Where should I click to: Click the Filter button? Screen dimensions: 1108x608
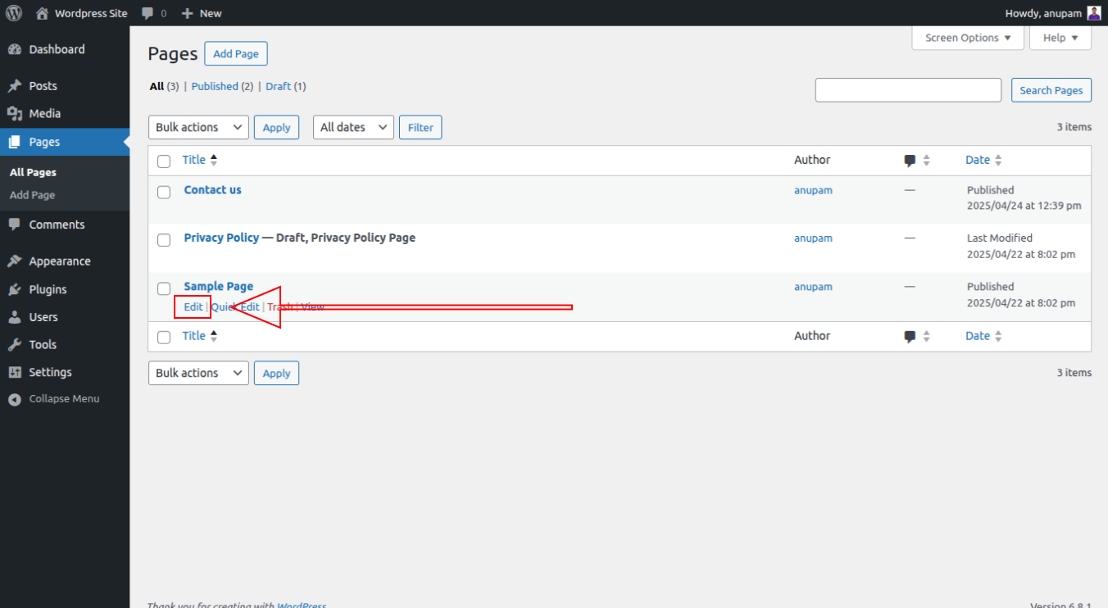[x=420, y=127]
